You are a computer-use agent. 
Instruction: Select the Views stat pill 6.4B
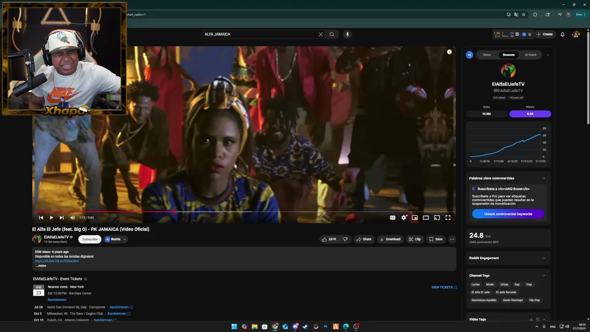[x=530, y=114]
